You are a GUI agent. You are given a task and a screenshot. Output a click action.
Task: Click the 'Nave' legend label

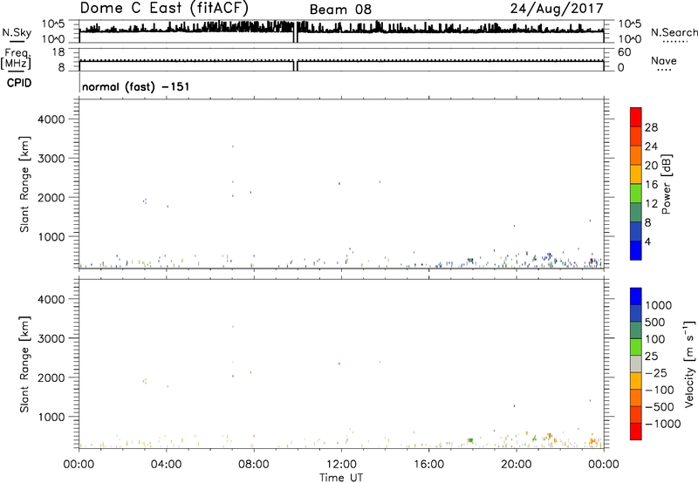[664, 61]
